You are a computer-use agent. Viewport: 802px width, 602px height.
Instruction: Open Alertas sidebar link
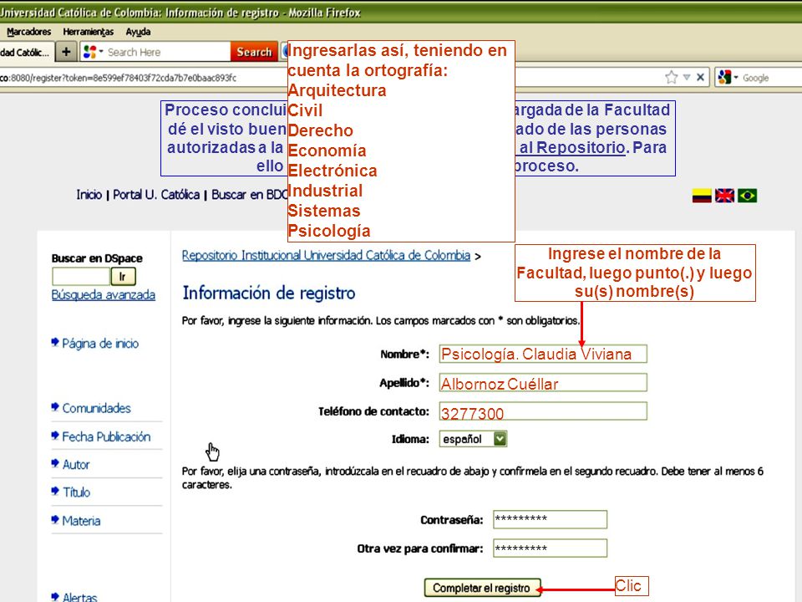pos(79,596)
